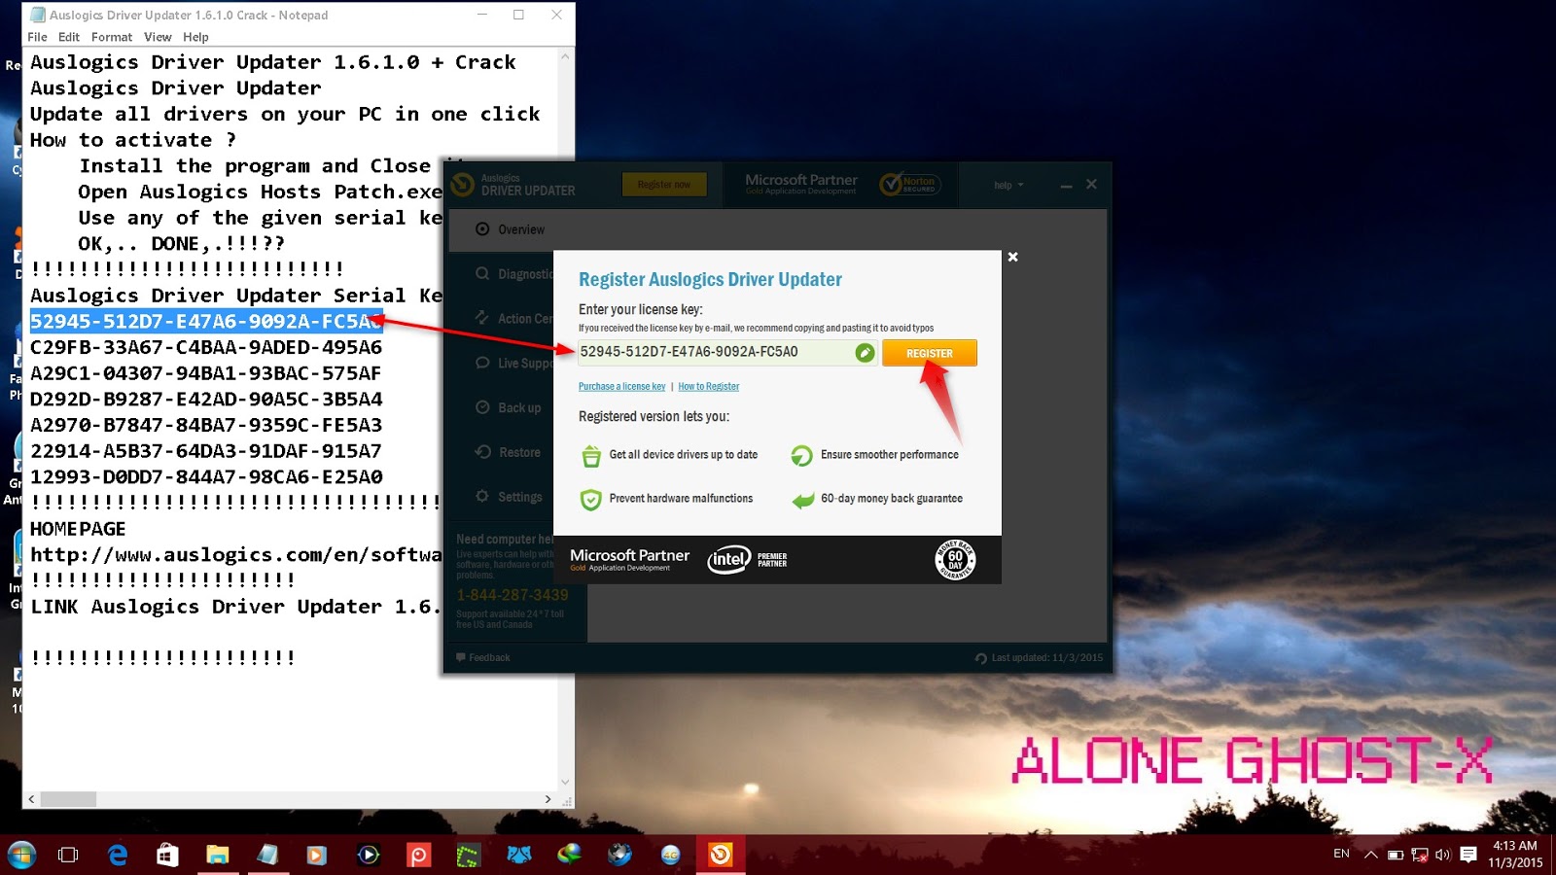
Task: Expand the help dropdown in Driver Updater
Action: coord(1008,185)
